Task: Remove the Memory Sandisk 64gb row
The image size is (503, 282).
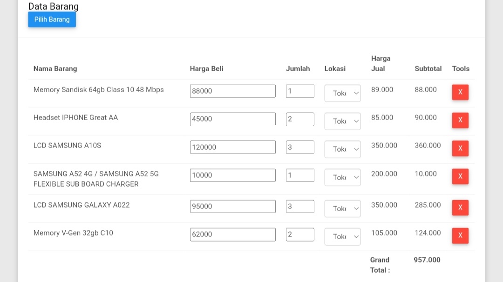Action: point(460,92)
